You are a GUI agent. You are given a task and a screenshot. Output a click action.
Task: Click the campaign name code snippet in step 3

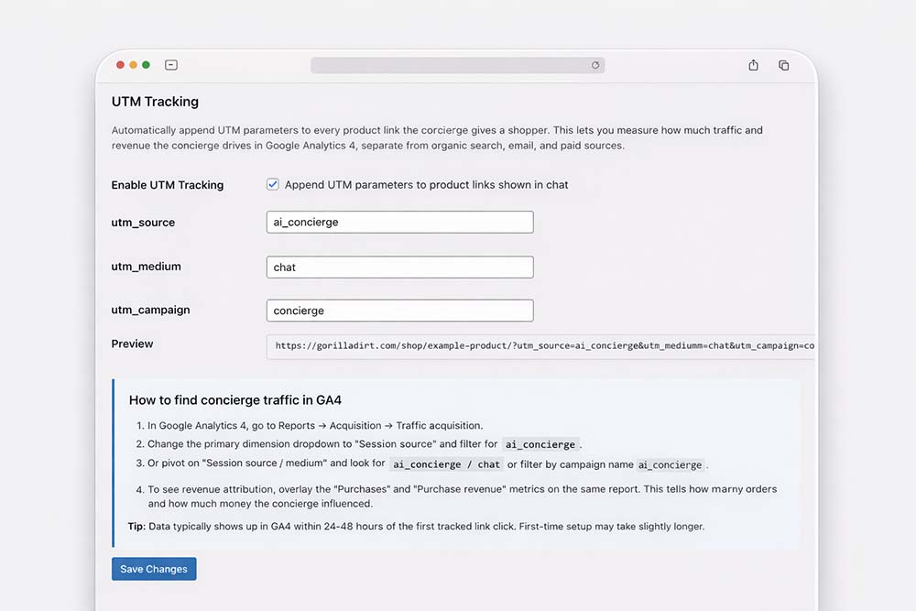tap(671, 464)
